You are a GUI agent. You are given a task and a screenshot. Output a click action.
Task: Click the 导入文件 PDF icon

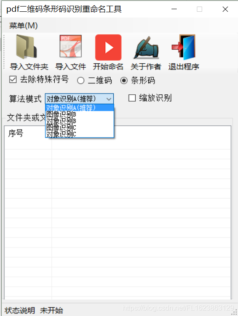70,47
